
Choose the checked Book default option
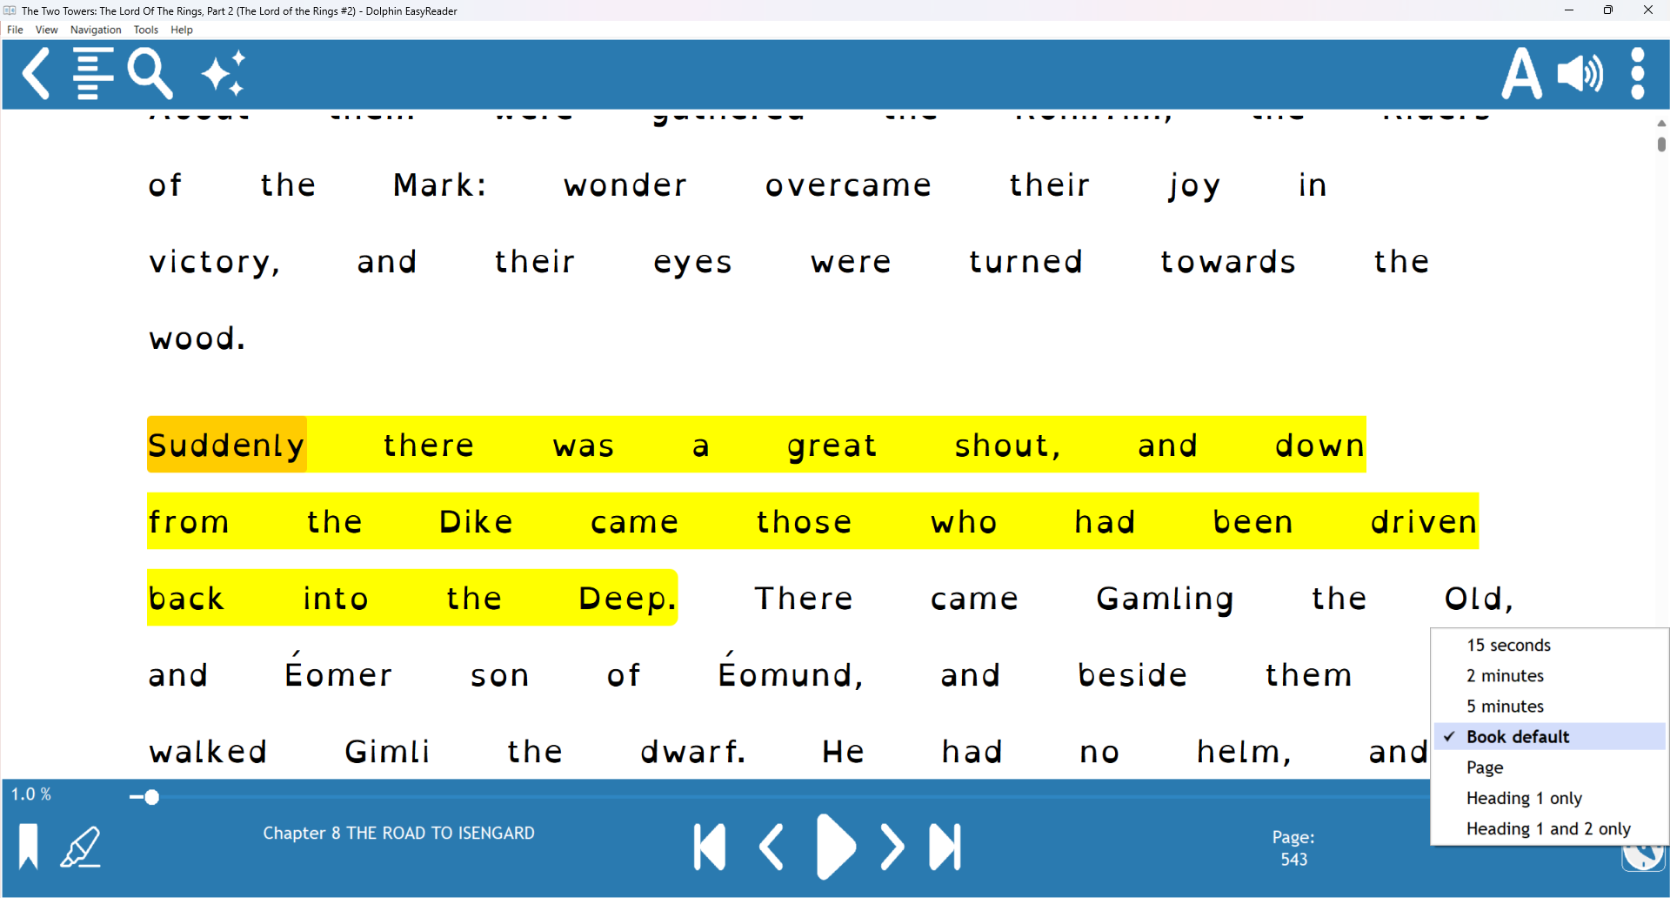pos(1549,736)
